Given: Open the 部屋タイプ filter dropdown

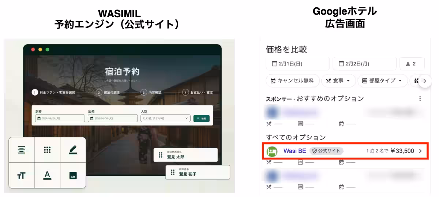Looking at the screenshot, I should (383, 81).
